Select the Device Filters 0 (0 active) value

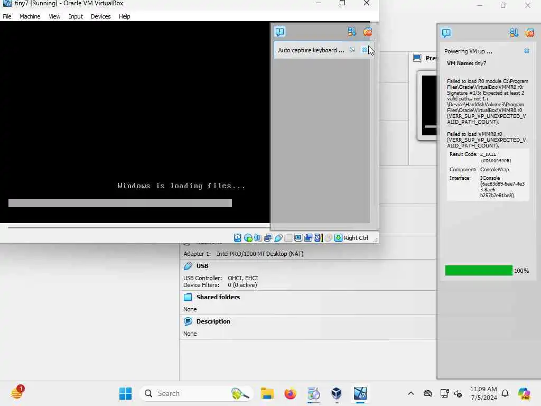(242, 285)
